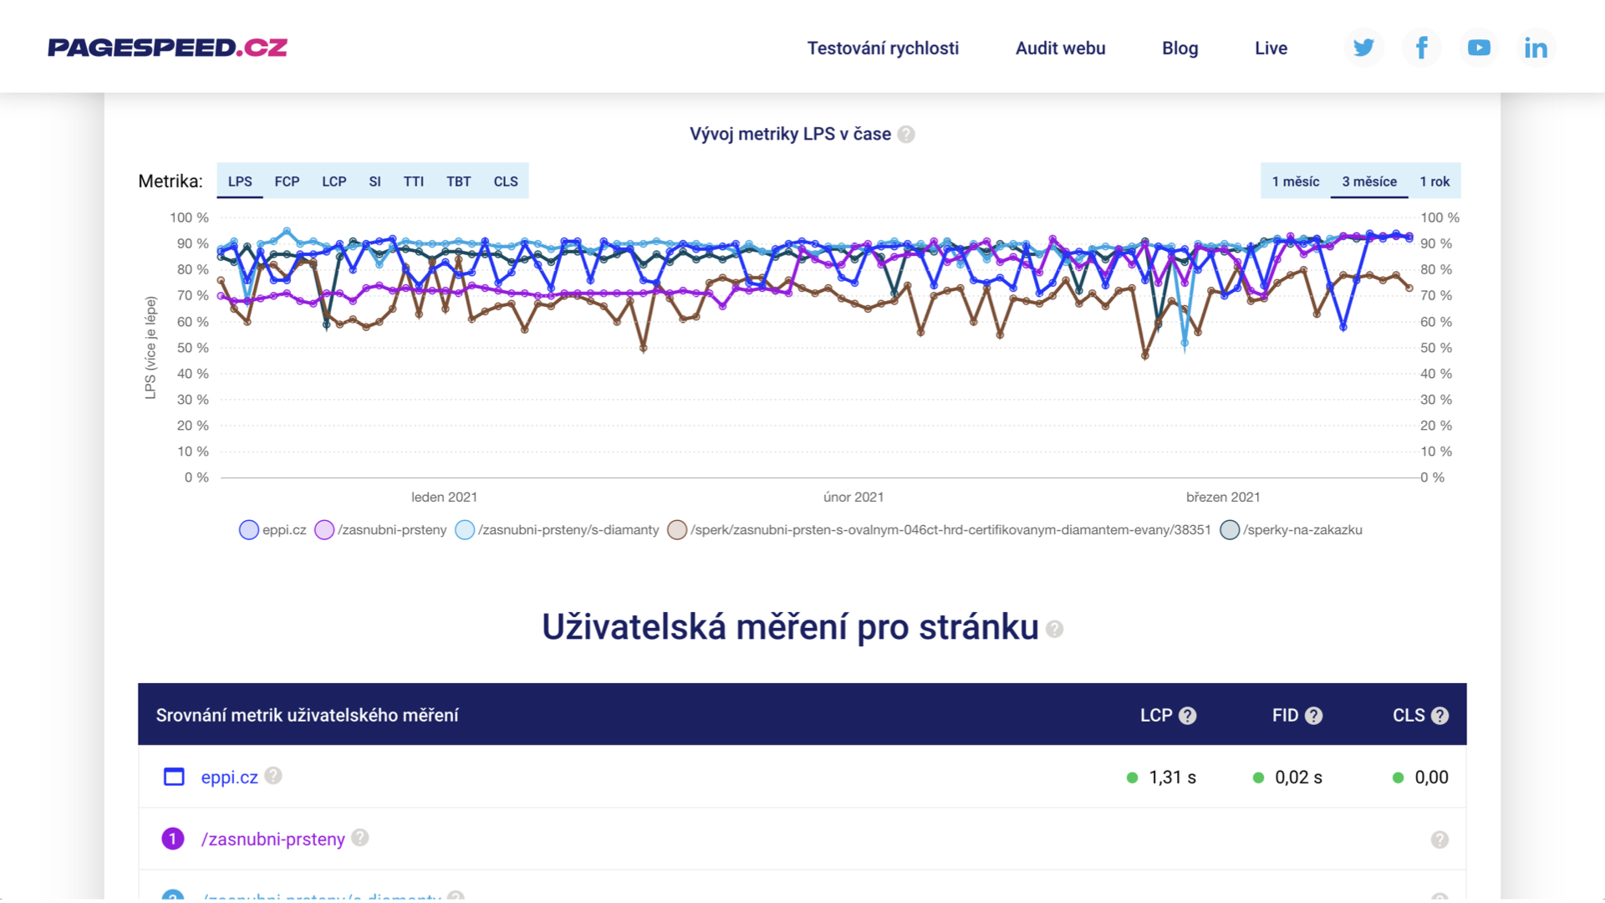This screenshot has width=1605, height=903.
Task: Click the únor 2021 axis label
Action: coord(853,497)
